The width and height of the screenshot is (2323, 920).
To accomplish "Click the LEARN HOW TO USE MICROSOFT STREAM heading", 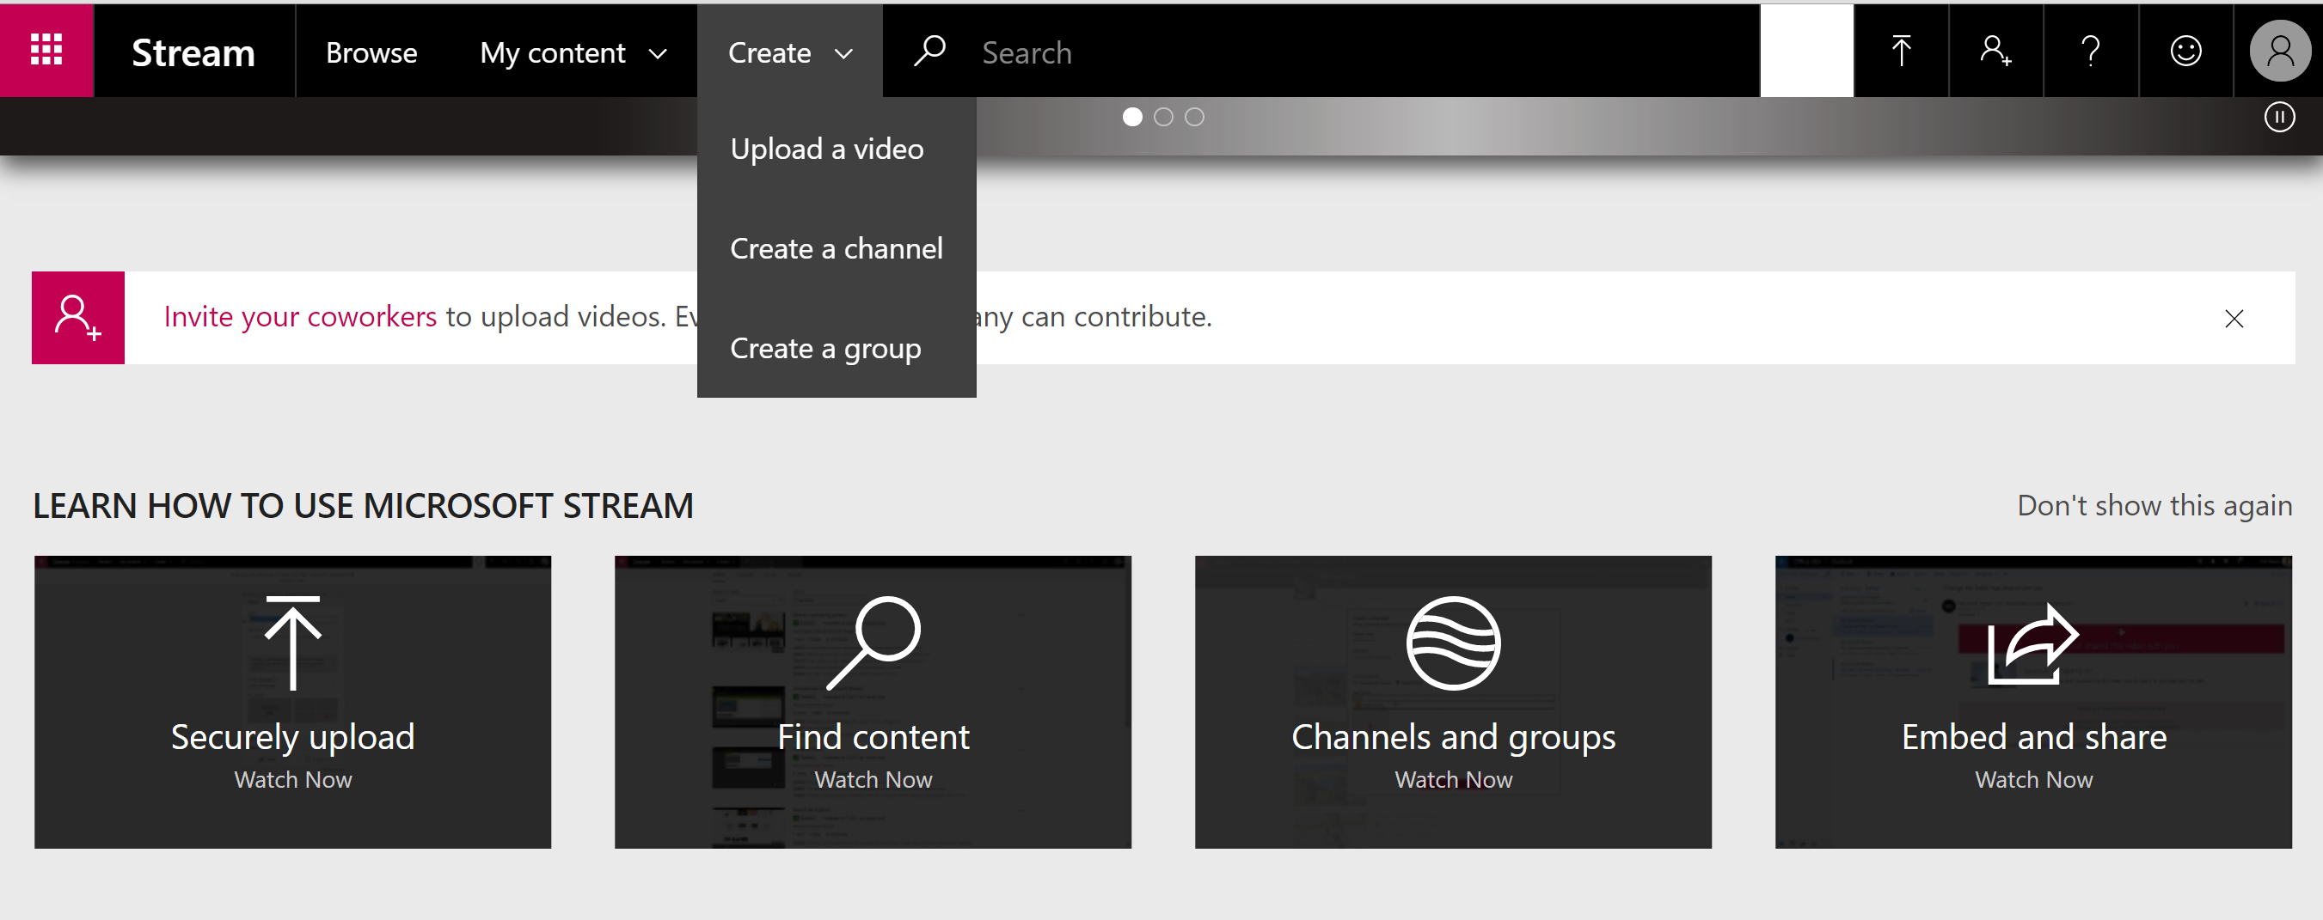I will tap(364, 505).
